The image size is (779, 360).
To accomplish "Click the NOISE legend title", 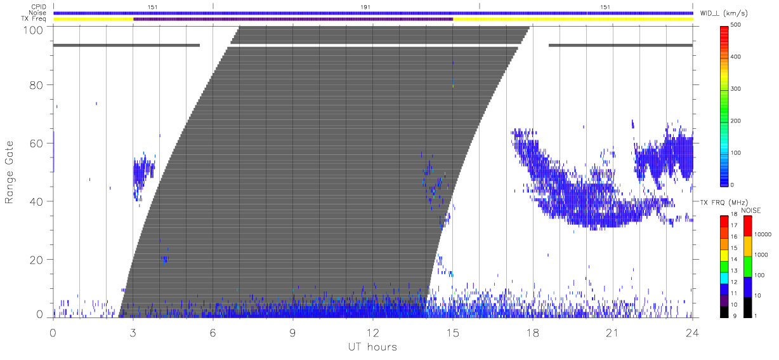I will coord(751,210).
